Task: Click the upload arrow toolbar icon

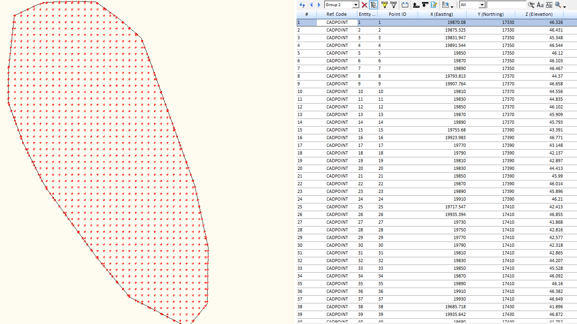Action: click(x=416, y=5)
